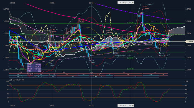Click the green level label 1.05218
This screenshot has height=108, width=194.
click(x=130, y=51)
